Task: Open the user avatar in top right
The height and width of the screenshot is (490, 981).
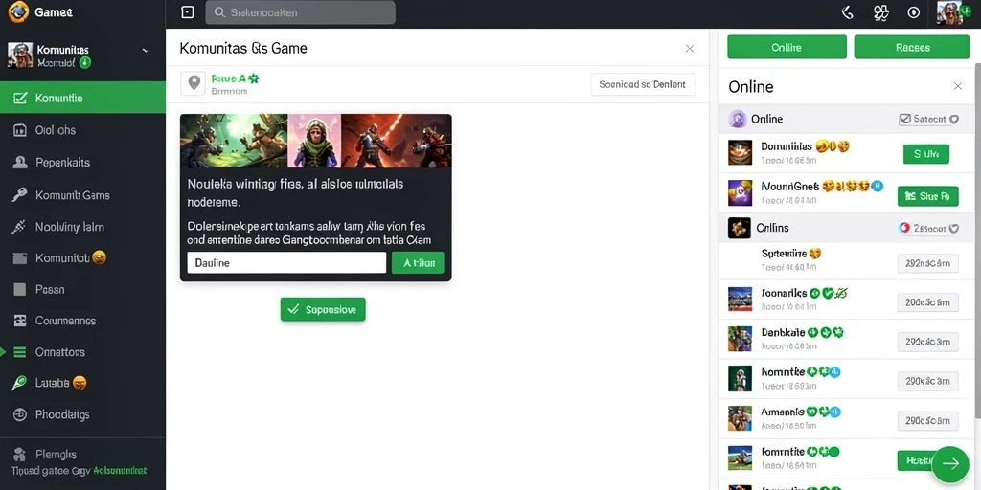Action: click(x=949, y=12)
